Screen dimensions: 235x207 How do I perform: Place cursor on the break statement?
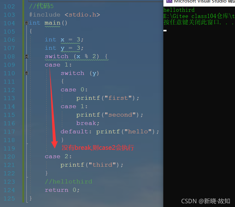(x=88, y=123)
